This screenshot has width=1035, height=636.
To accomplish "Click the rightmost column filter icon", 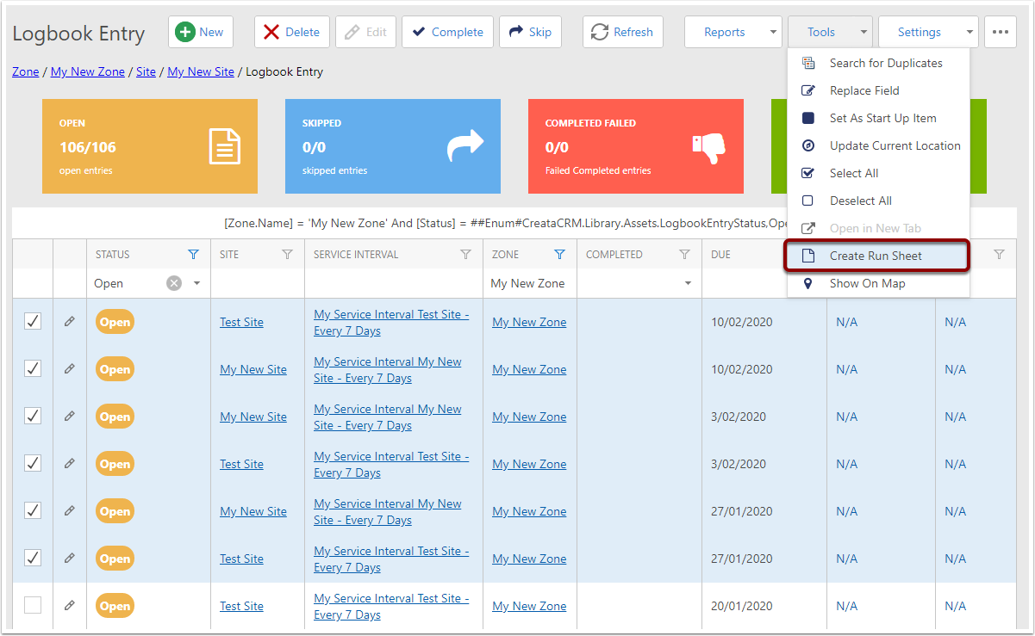I will tap(1000, 255).
